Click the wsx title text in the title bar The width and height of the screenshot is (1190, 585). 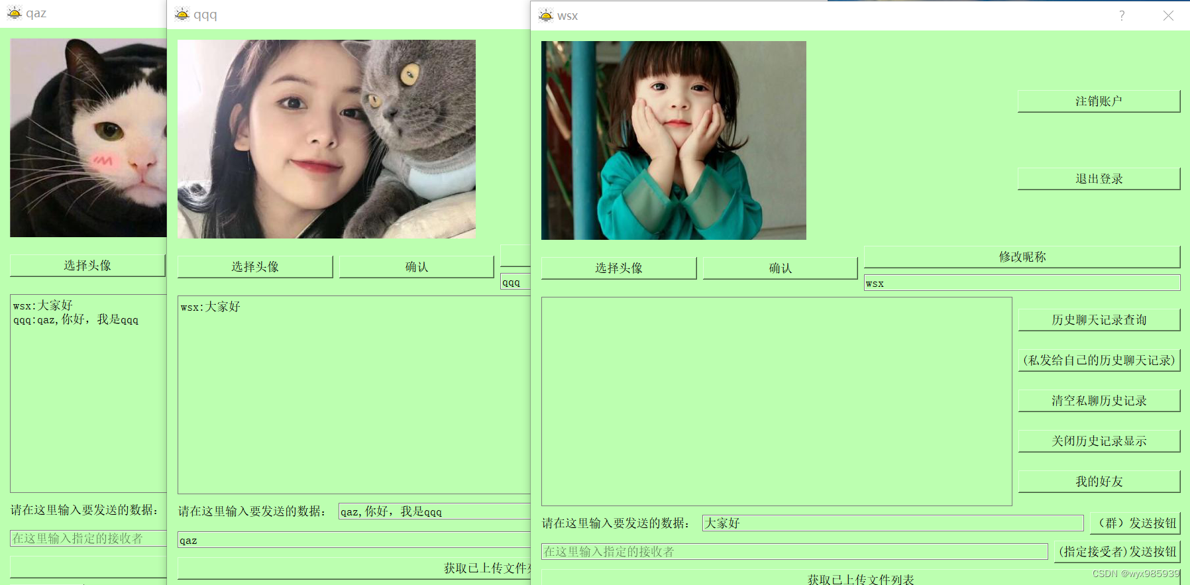(567, 16)
